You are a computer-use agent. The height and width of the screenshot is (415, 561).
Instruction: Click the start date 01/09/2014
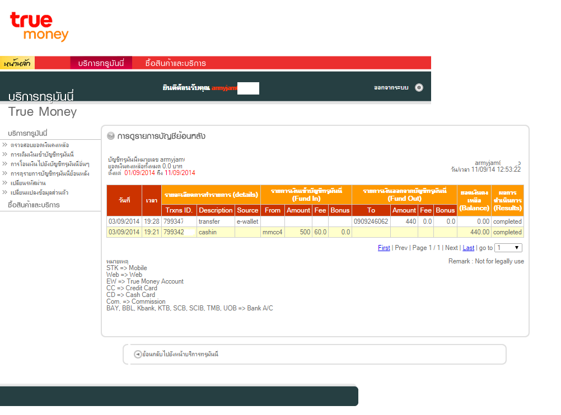pos(139,173)
